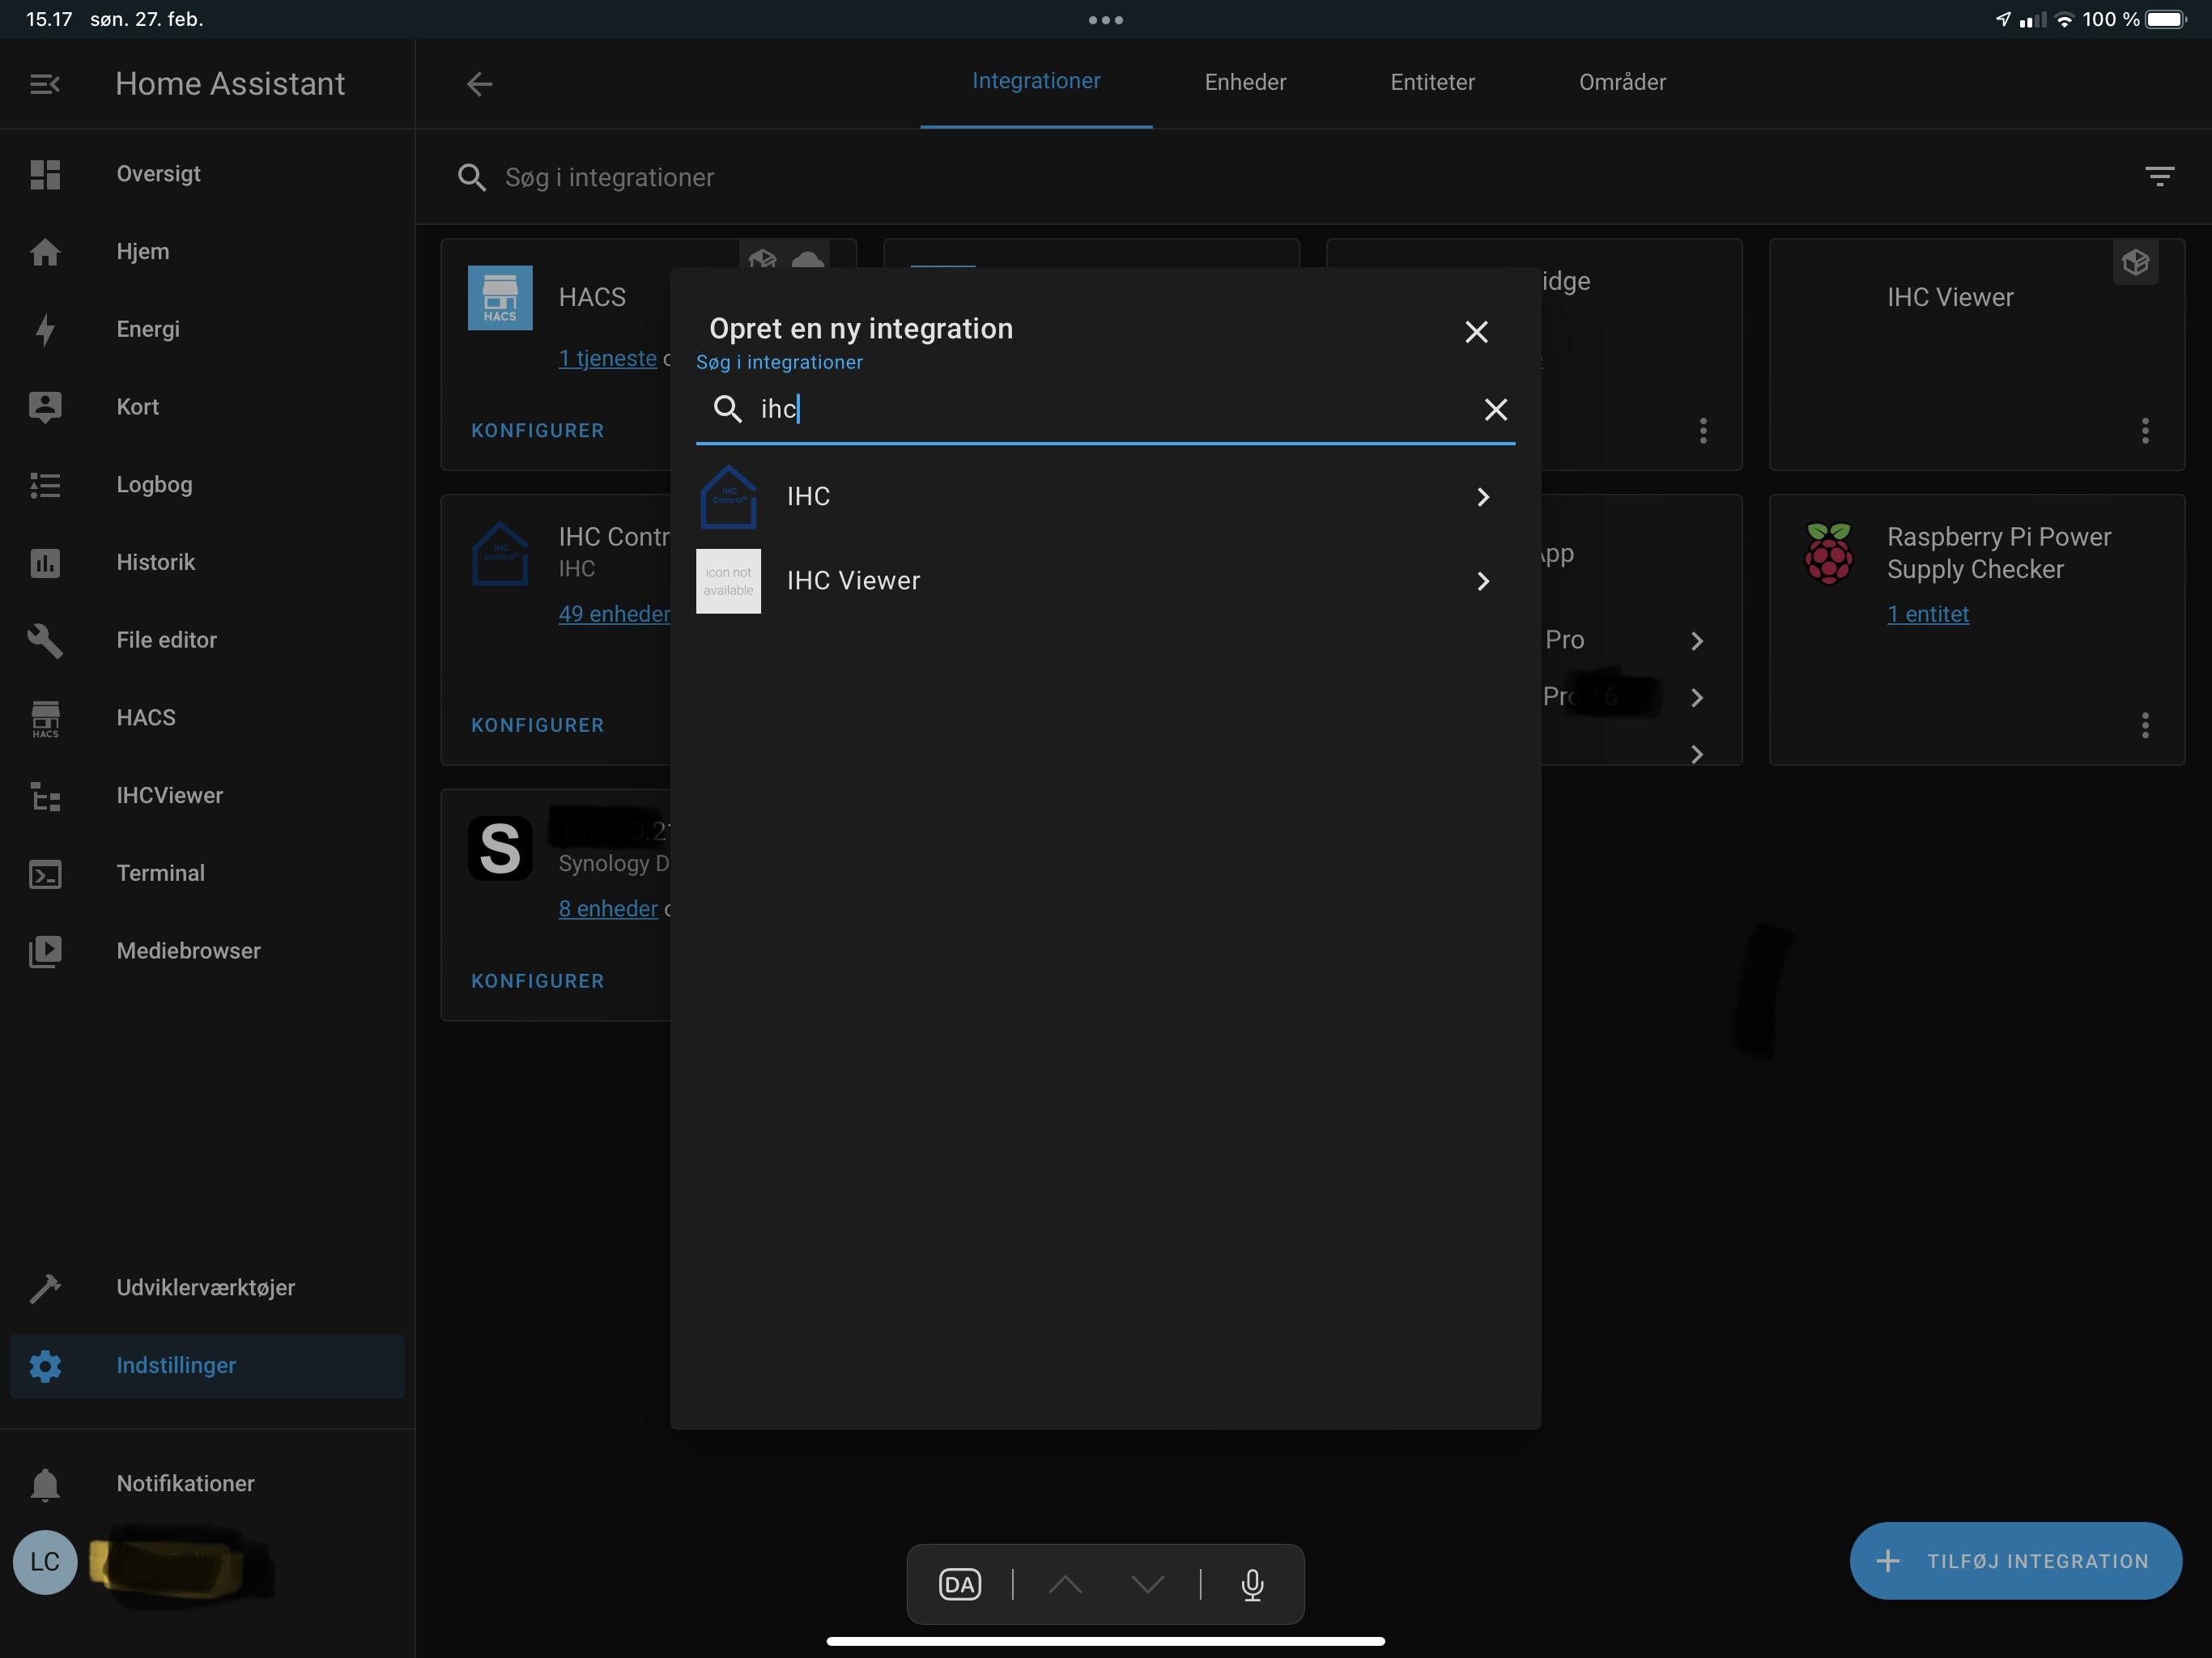Switch to the Enheder tab
Image resolution: width=2212 pixels, height=1658 pixels.
click(1245, 82)
